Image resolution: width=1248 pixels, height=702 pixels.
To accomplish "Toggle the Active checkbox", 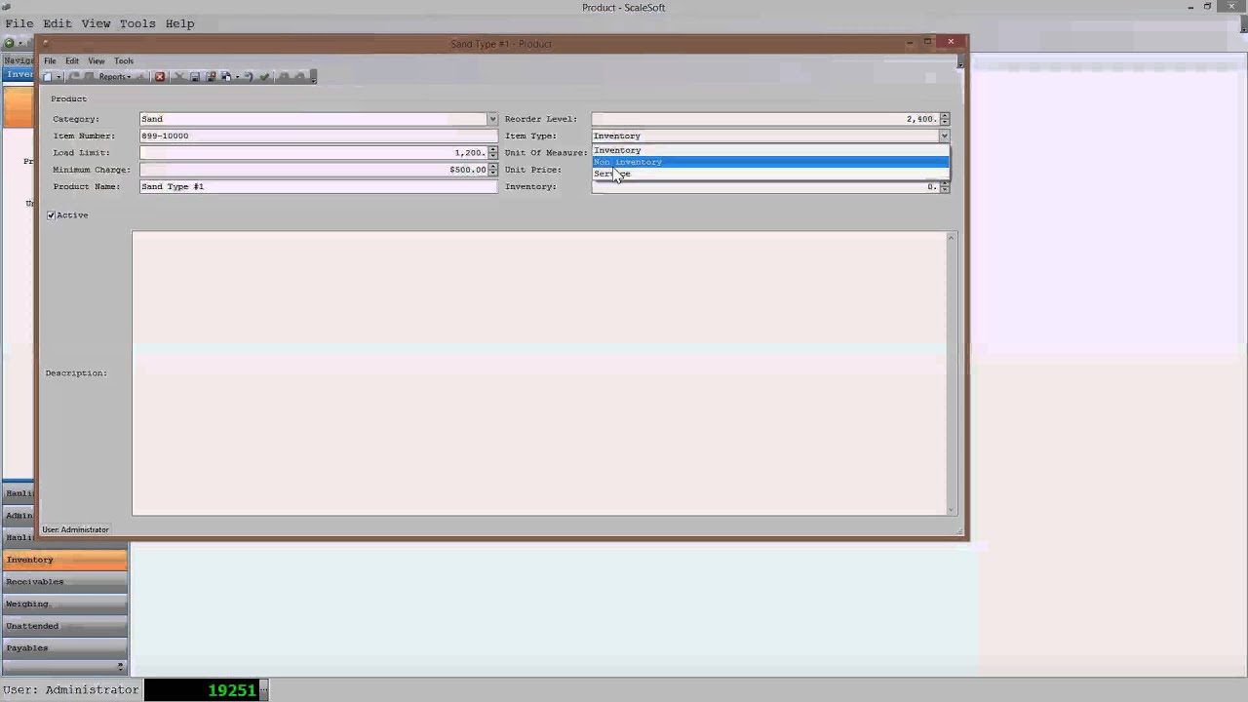I will [52, 215].
